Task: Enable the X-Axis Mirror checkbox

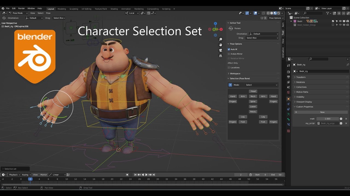Action: (229, 54)
